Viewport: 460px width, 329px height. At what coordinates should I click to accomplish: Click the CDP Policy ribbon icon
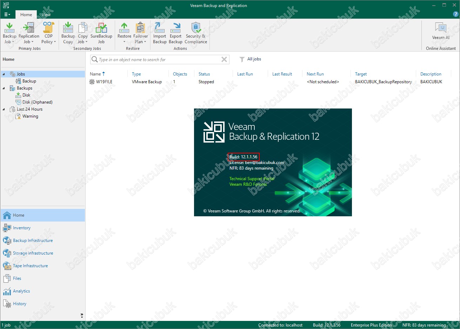point(48,27)
